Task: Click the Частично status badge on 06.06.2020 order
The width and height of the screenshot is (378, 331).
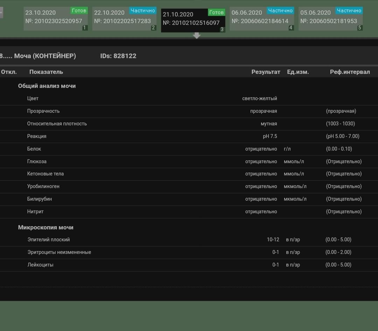Action: tap(280, 11)
